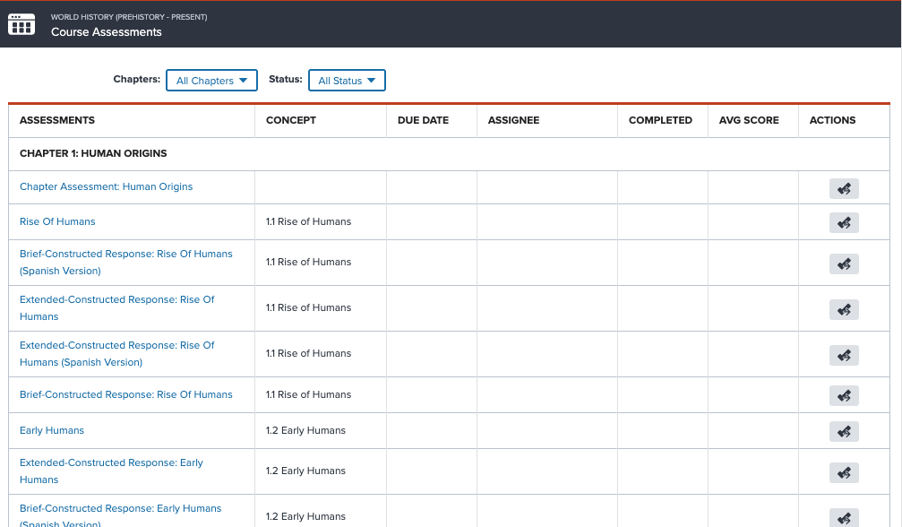902x527 pixels.
Task: Click assign for Extended-Constructed Response Spanish Version
Action: pyautogui.click(x=843, y=355)
